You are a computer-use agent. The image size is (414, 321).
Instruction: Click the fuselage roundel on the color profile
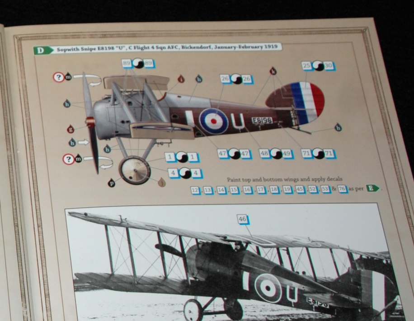(x=213, y=121)
